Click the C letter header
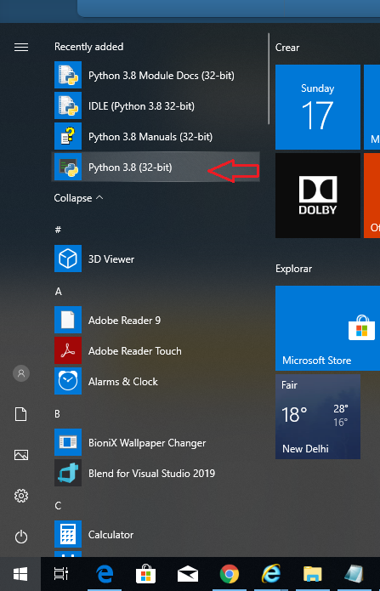The image size is (380, 591). [x=58, y=505]
